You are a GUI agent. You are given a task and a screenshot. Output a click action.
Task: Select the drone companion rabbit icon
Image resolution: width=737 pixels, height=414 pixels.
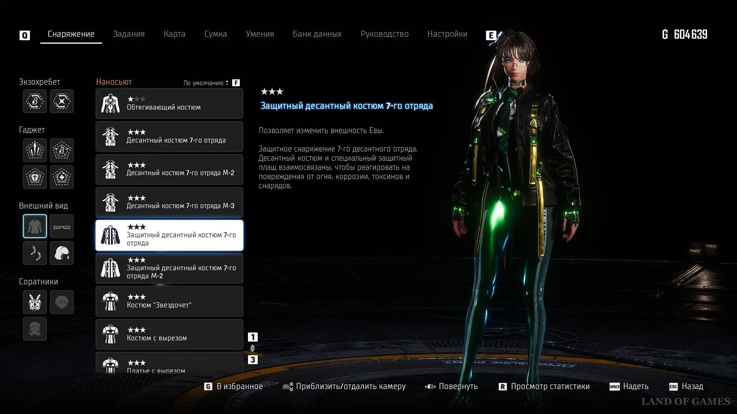coord(35,302)
